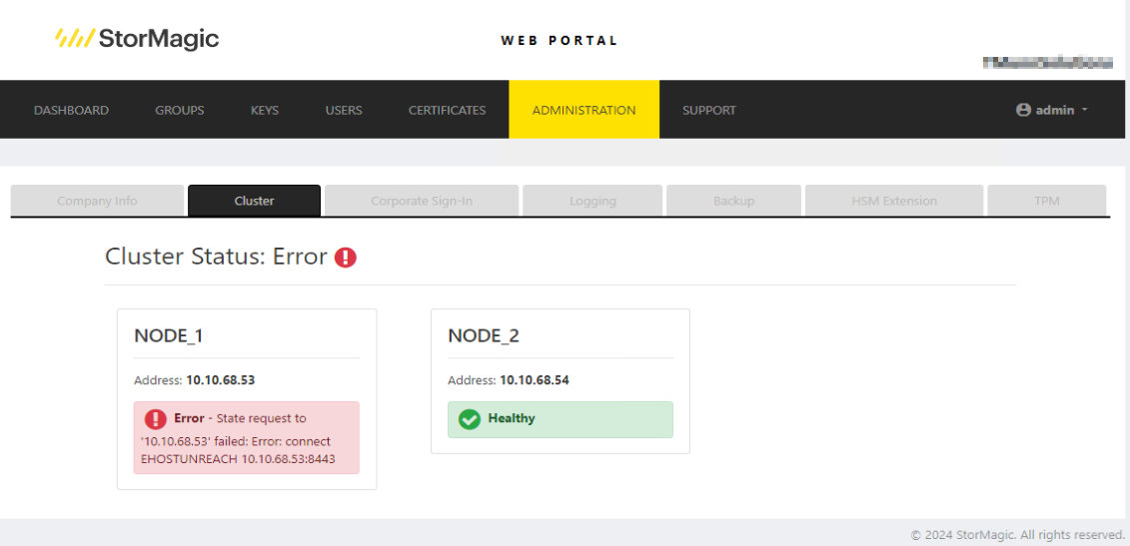Click the NODE_1 heading

170,335
